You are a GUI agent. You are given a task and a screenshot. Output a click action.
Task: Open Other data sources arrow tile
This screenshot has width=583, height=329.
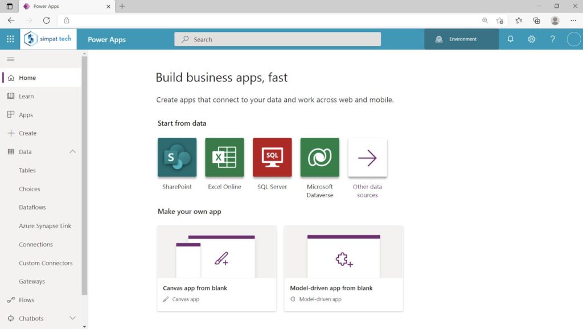coord(367,157)
